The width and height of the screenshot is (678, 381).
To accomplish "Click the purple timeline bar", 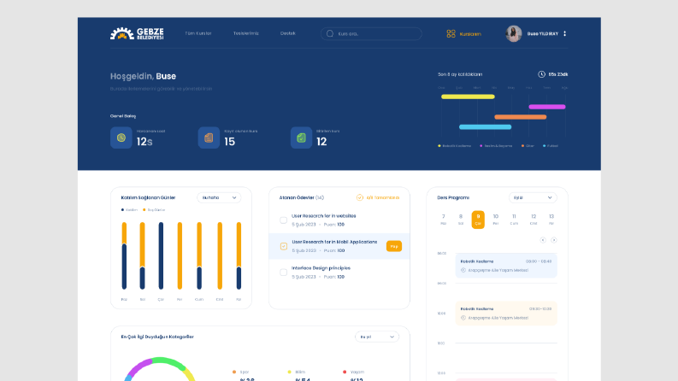I will pyautogui.click(x=547, y=107).
